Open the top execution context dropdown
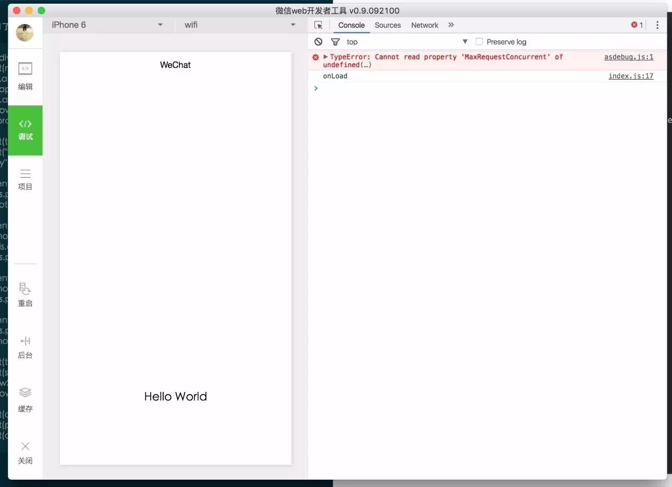The height and width of the screenshot is (487, 672). tap(407, 41)
